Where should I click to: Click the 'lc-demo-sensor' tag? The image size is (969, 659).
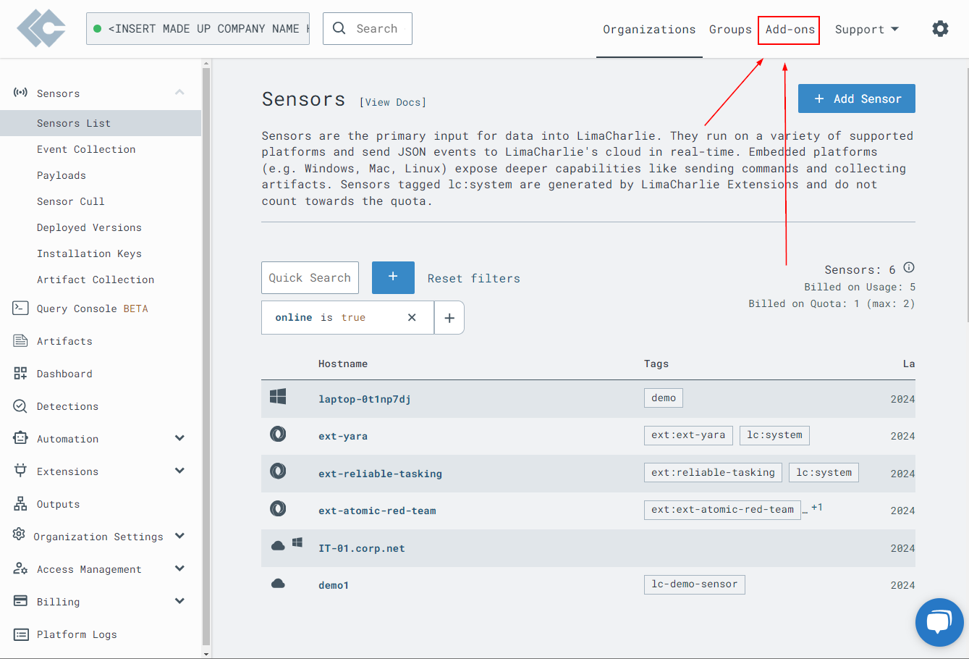[x=695, y=584]
